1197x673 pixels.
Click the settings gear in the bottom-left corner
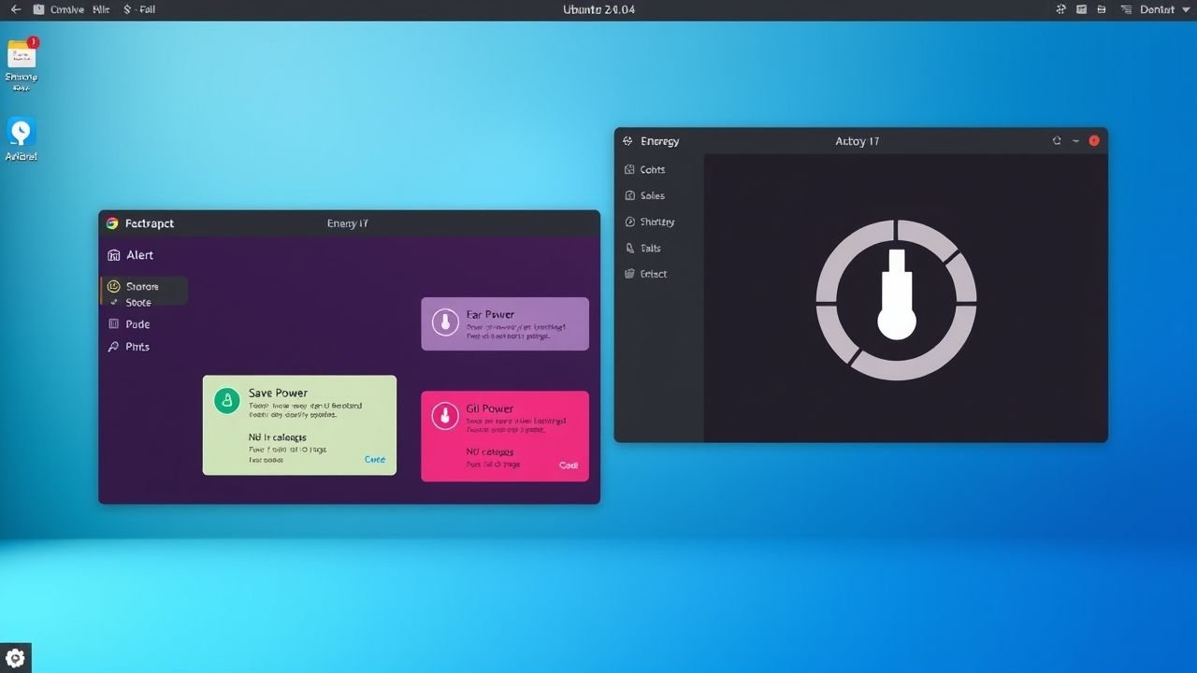click(15, 658)
